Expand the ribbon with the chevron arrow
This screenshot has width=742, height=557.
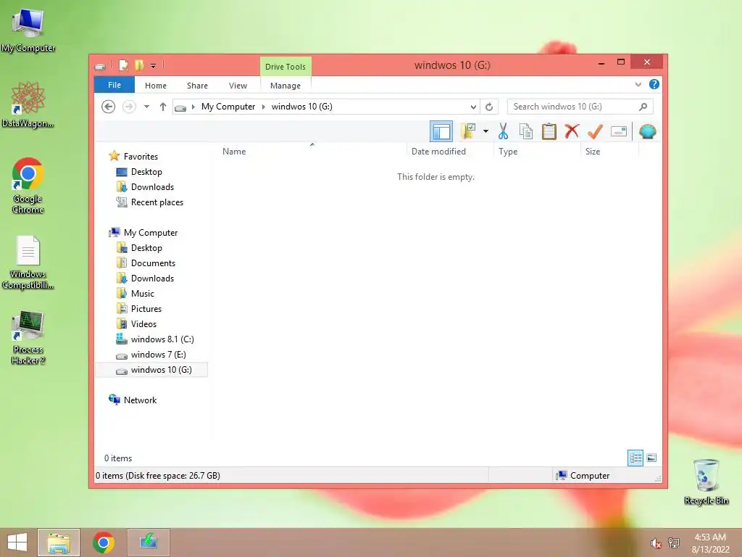638,85
